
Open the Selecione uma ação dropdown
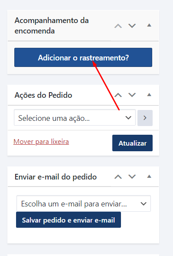75,118
